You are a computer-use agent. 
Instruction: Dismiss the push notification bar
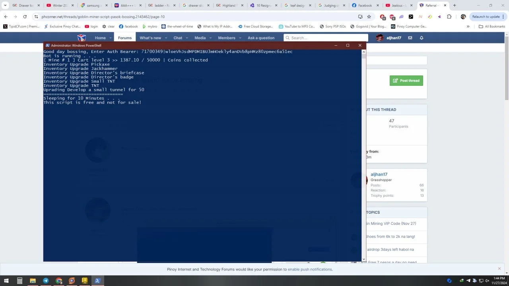[x=499, y=269]
